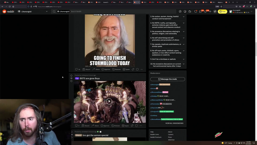This screenshot has width=257, height=145.
Task: Open a new browser tab plus button
Action: click(233, 2)
